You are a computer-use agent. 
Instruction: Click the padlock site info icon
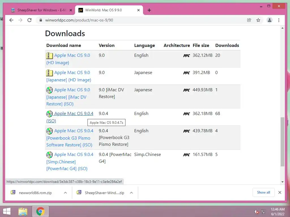click(41, 20)
